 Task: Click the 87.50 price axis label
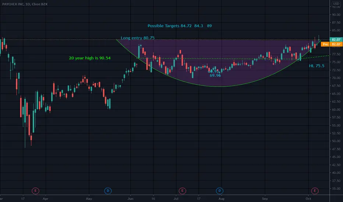click(336, 22)
